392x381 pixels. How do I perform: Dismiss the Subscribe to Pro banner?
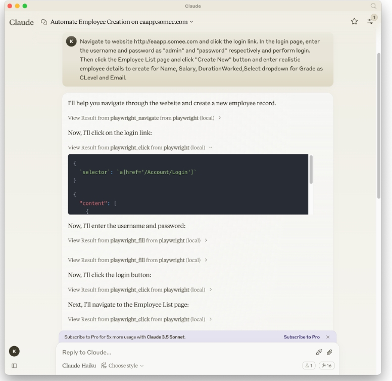(x=328, y=337)
